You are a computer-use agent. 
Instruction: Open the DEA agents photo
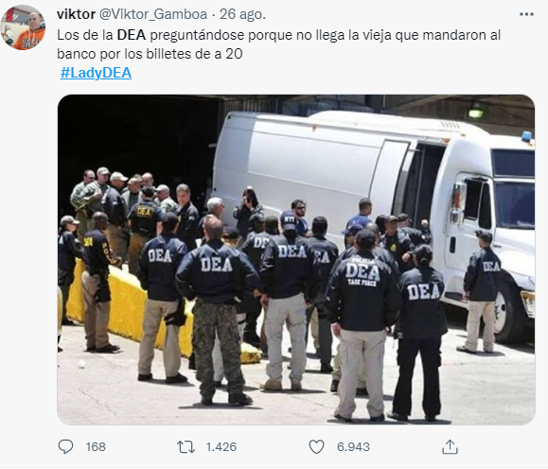coord(296,259)
